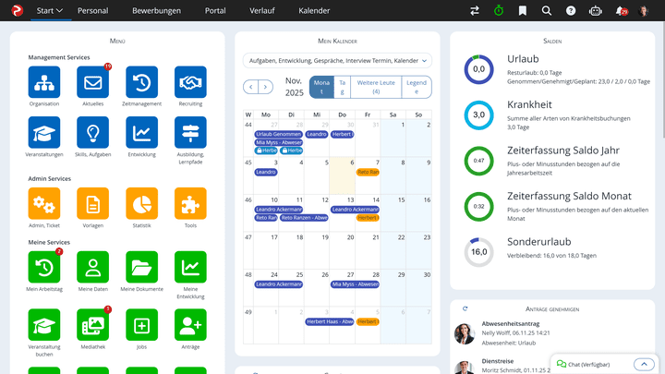
Task: Click the green stopwatch timer icon
Action: 499,11
